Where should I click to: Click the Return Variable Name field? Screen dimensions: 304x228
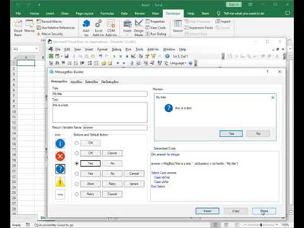coord(115,127)
